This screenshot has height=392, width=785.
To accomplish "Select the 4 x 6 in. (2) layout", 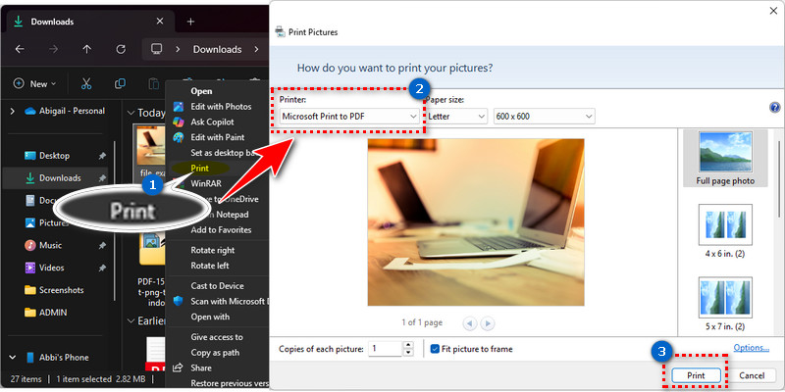I will coord(725,231).
